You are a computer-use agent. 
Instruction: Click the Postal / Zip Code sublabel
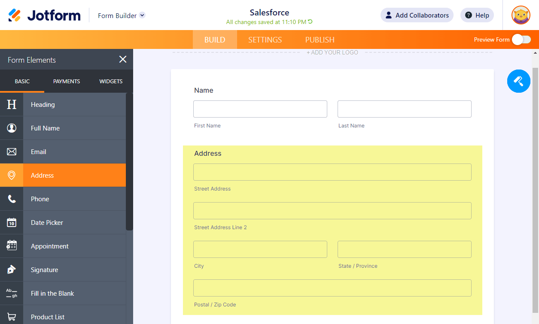point(215,305)
